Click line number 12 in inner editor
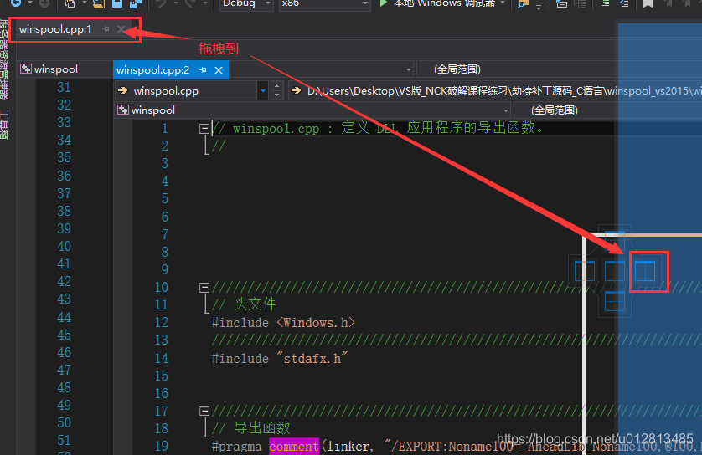 click(162, 323)
